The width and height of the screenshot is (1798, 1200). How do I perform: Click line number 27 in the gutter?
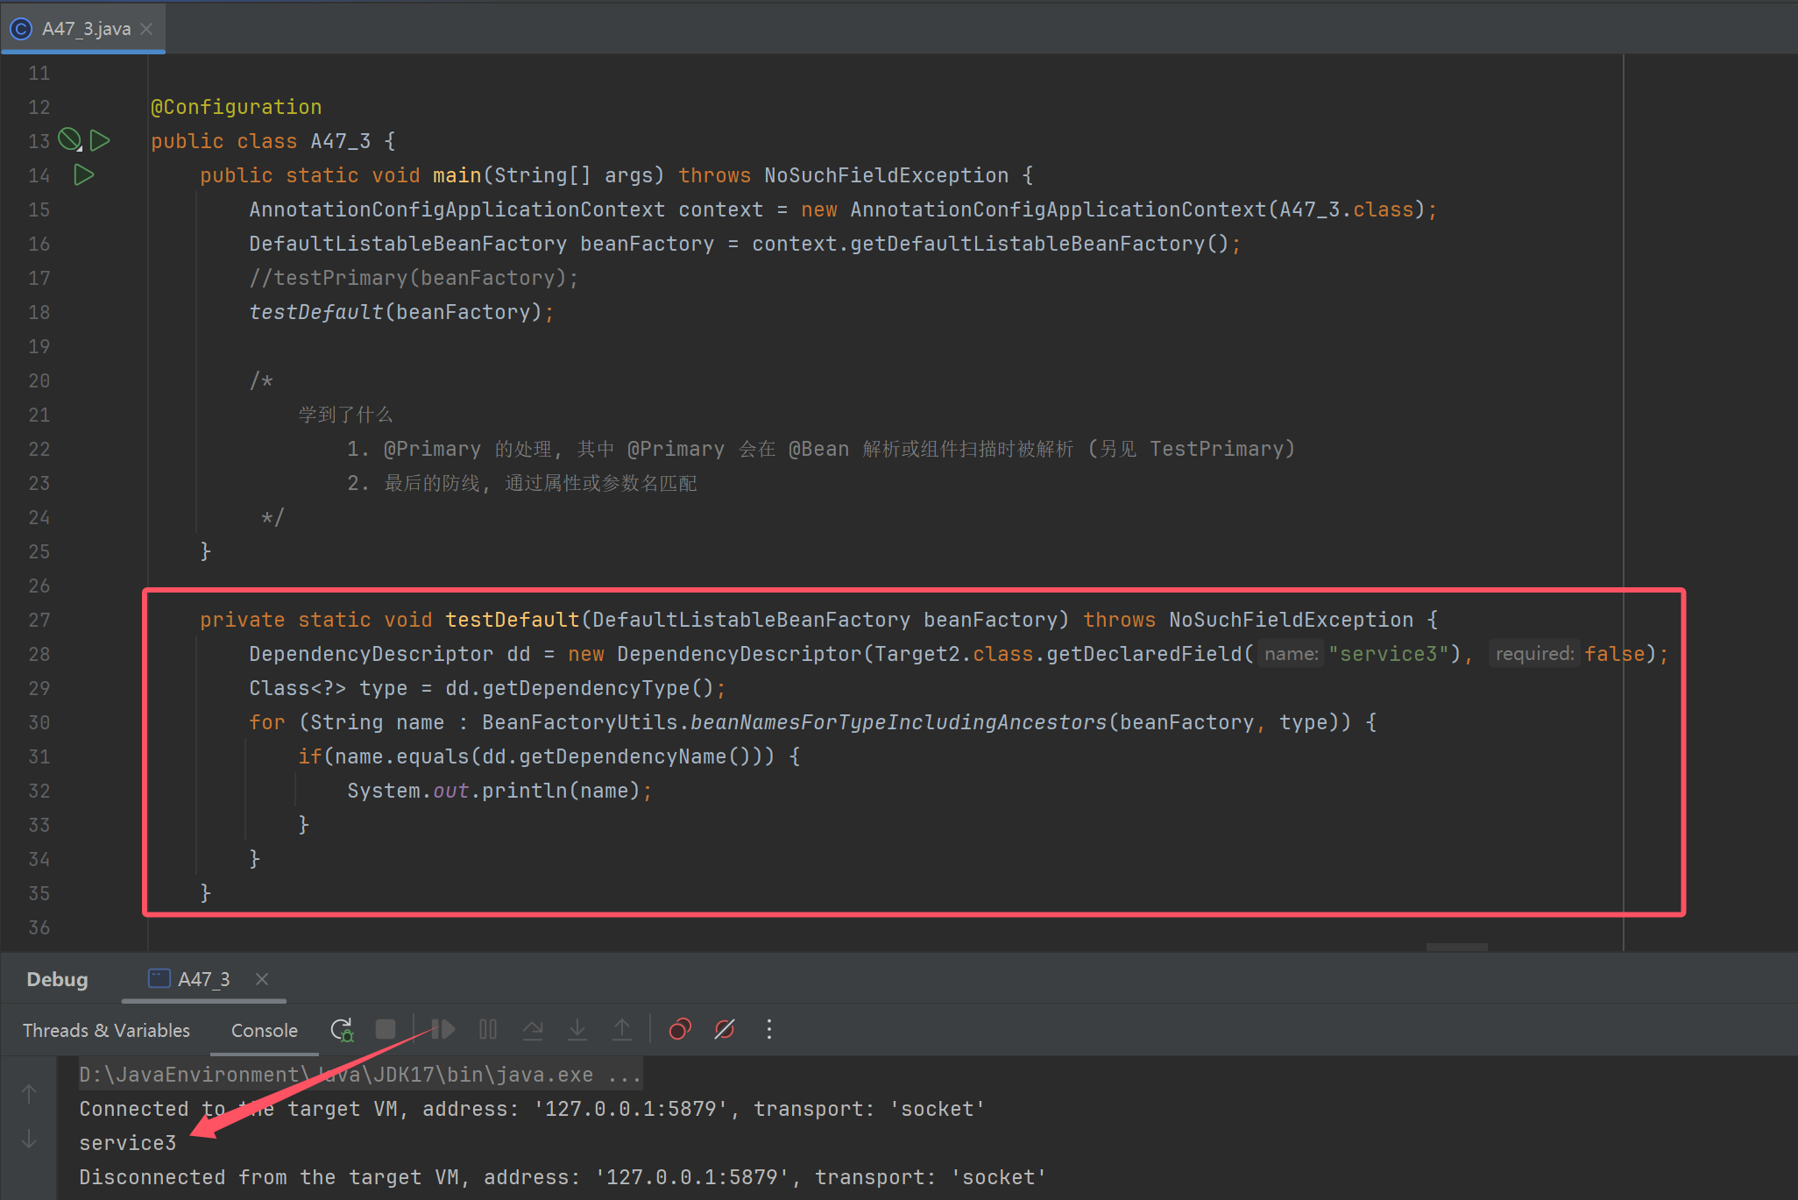coord(39,620)
